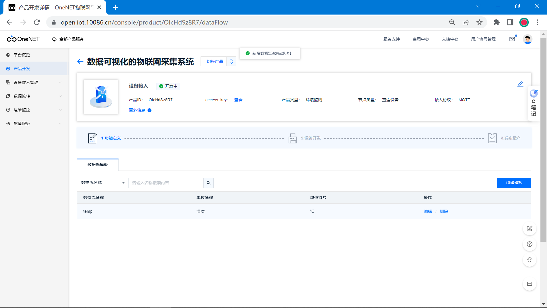
Task: Click the search magnifier button
Action: pos(209,183)
